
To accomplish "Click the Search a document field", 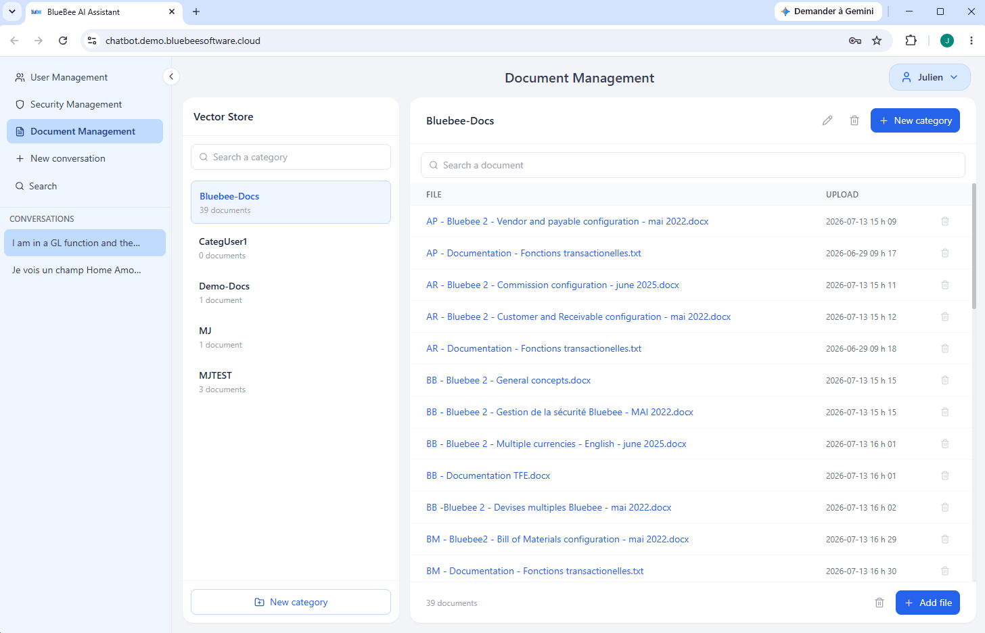I will 693,165.
